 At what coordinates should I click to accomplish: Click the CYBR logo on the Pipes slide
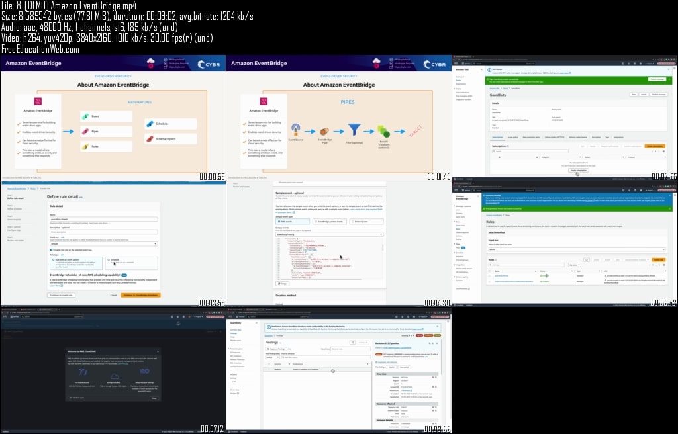tap(434, 64)
